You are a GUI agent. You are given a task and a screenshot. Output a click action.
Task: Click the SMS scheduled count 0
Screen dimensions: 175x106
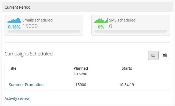tap(110, 26)
